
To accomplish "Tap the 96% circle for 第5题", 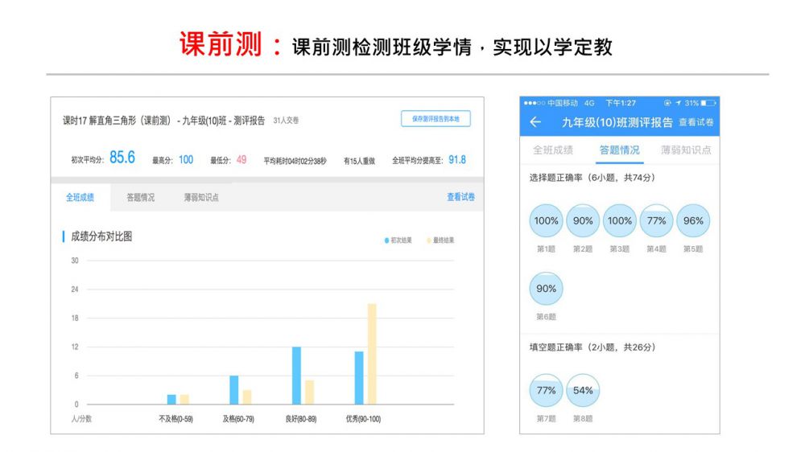I will (693, 220).
